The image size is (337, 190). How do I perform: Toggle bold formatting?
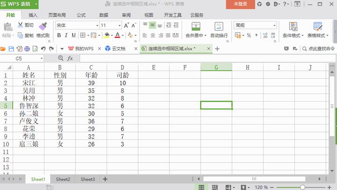pyautogui.click(x=59, y=35)
